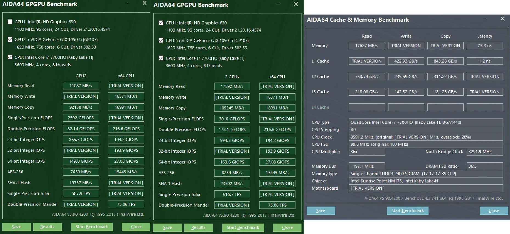This screenshot has width=510, height=234.
Task: Click the North Bridge Clock value 3291.9 MHz
Action: pos(485,151)
